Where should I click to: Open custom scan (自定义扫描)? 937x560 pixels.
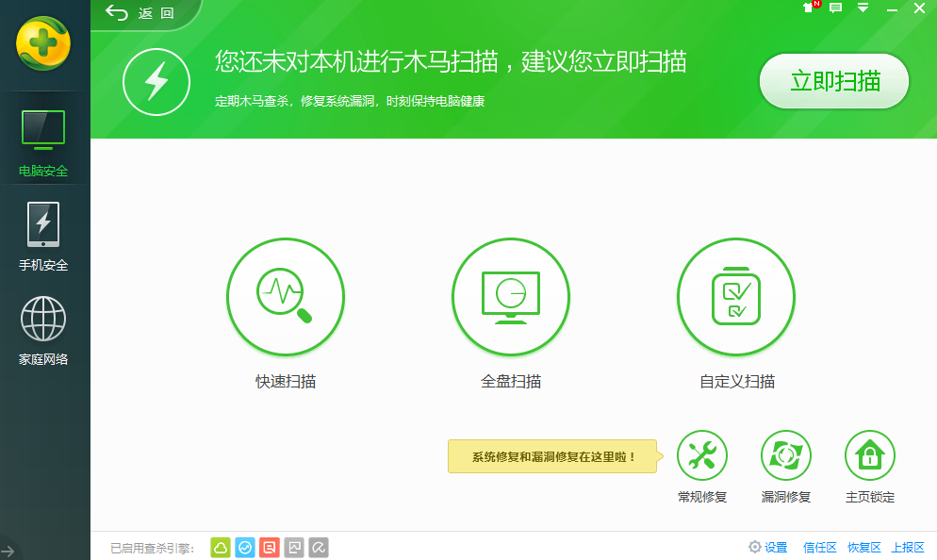(736, 297)
